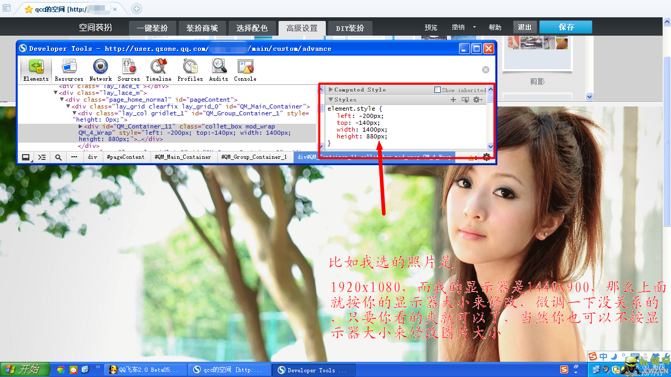Click the Chrome quick launch icon
Viewport: 671px width, 377px height.
61,370
